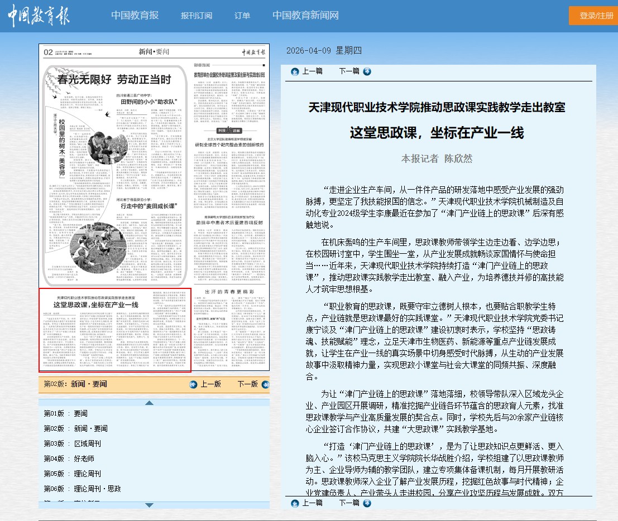Image resolution: width=618 pixels, height=521 pixels.
Task: Go to 中国教育新闻网 in the top navigation
Action: pyautogui.click(x=305, y=16)
